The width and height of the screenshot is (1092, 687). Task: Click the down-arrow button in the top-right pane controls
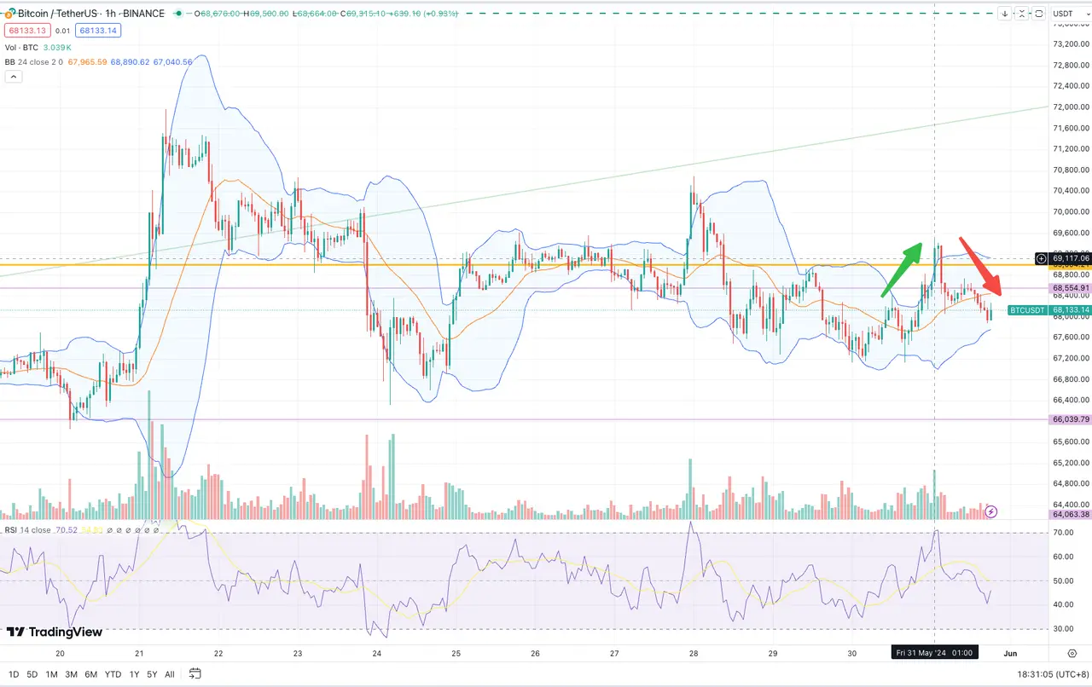point(1005,14)
